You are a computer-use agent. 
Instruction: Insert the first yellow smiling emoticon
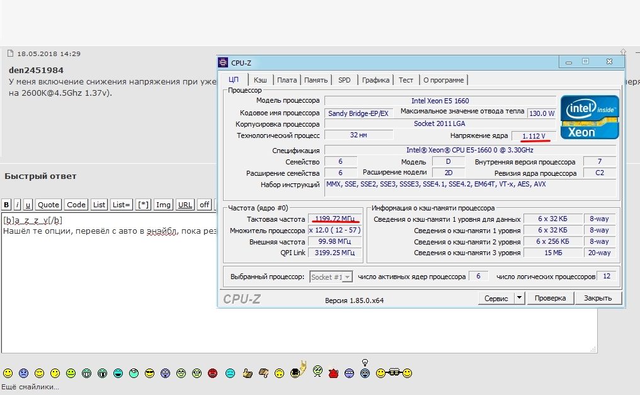pos(8,373)
